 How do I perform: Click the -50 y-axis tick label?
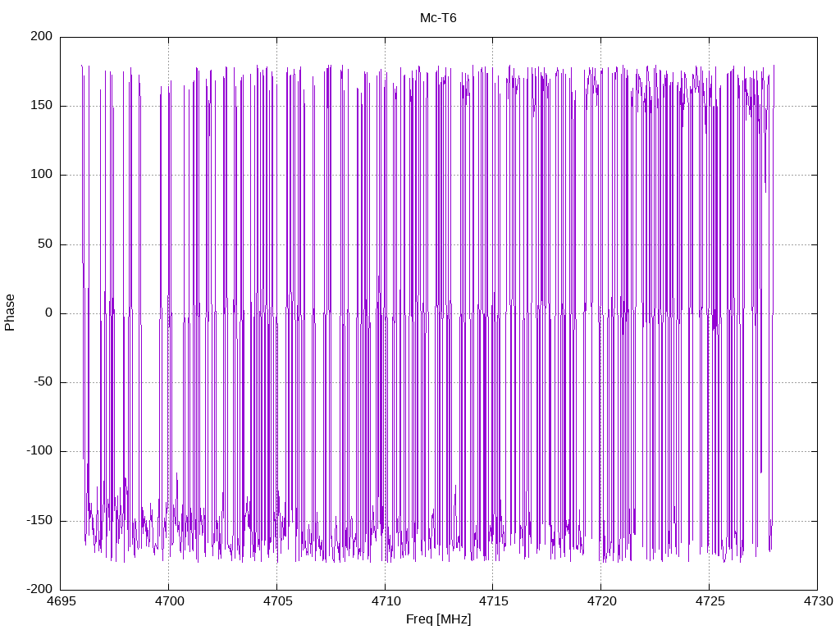pos(43,382)
